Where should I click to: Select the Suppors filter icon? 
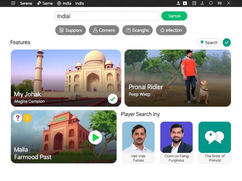(x=62, y=30)
